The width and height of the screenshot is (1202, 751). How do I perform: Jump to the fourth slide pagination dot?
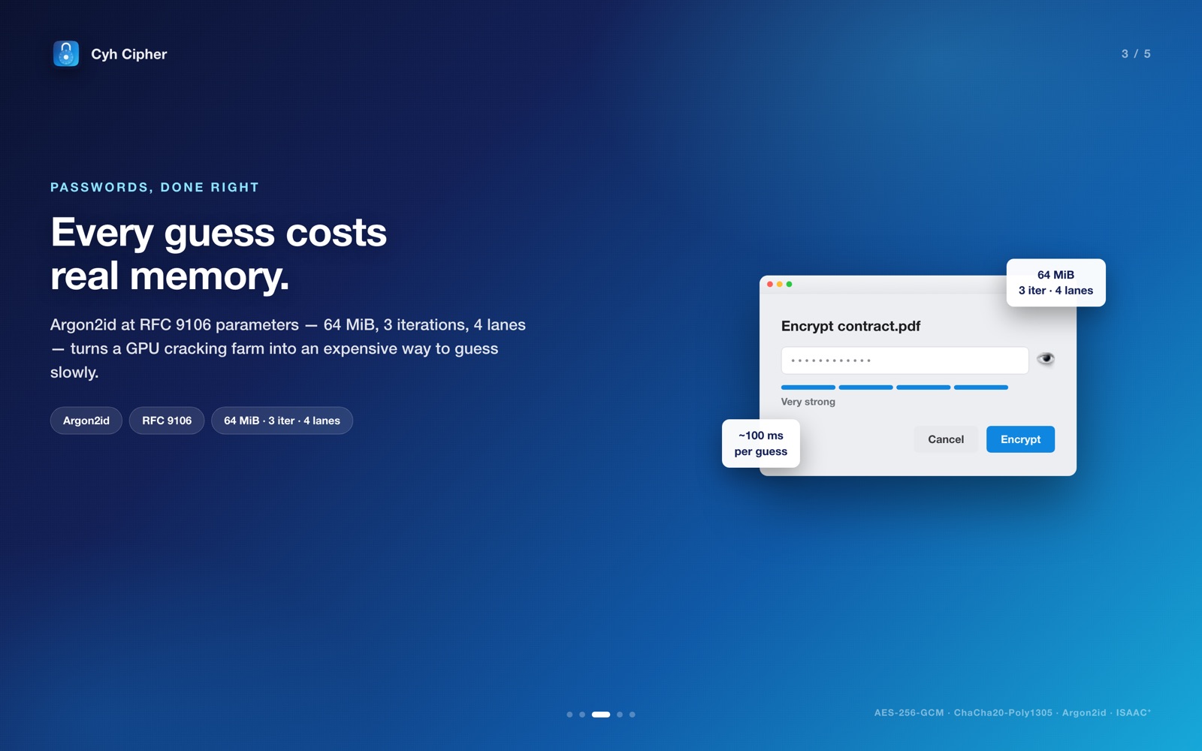[620, 714]
